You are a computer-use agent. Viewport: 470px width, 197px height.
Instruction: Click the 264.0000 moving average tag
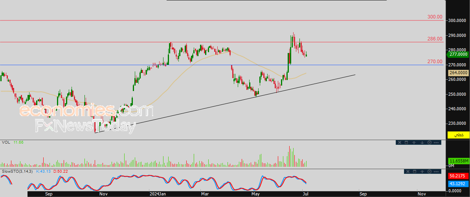[x=459, y=73]
